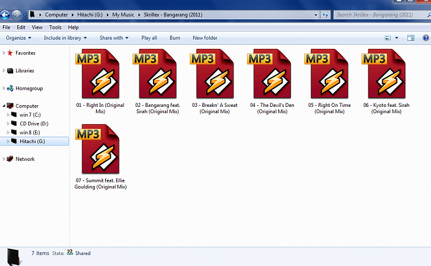The width and height of the screenshot is (431, 266).
Task: Open the view options dropdown arrow
Action: click(x=397, y=38)
